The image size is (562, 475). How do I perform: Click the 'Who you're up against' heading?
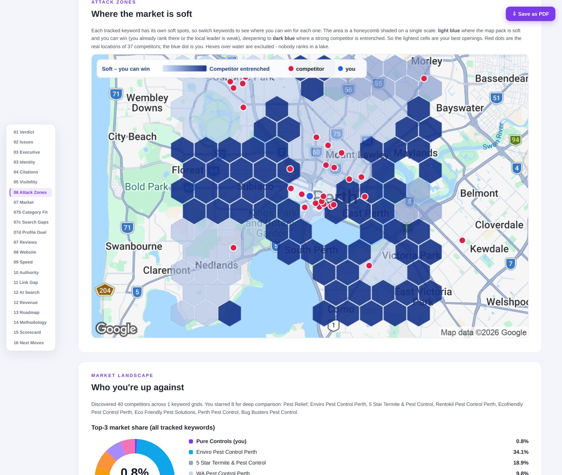[137, 387]
